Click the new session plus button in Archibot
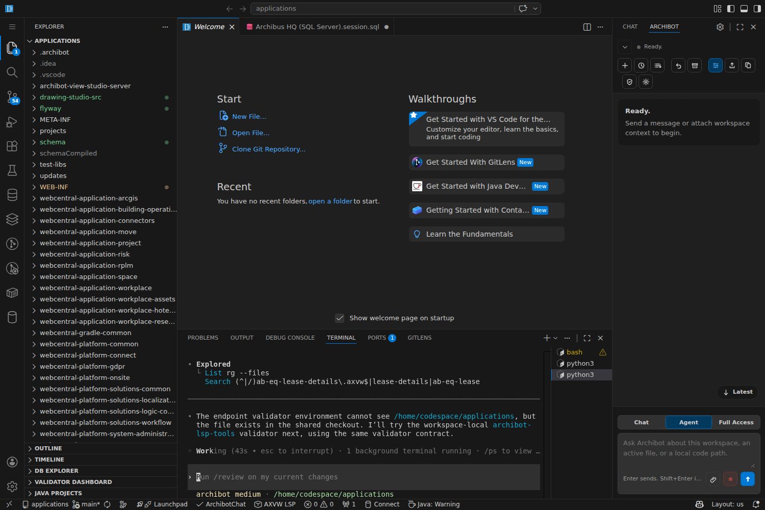The image size is (765, 510). tap(625, 65)
